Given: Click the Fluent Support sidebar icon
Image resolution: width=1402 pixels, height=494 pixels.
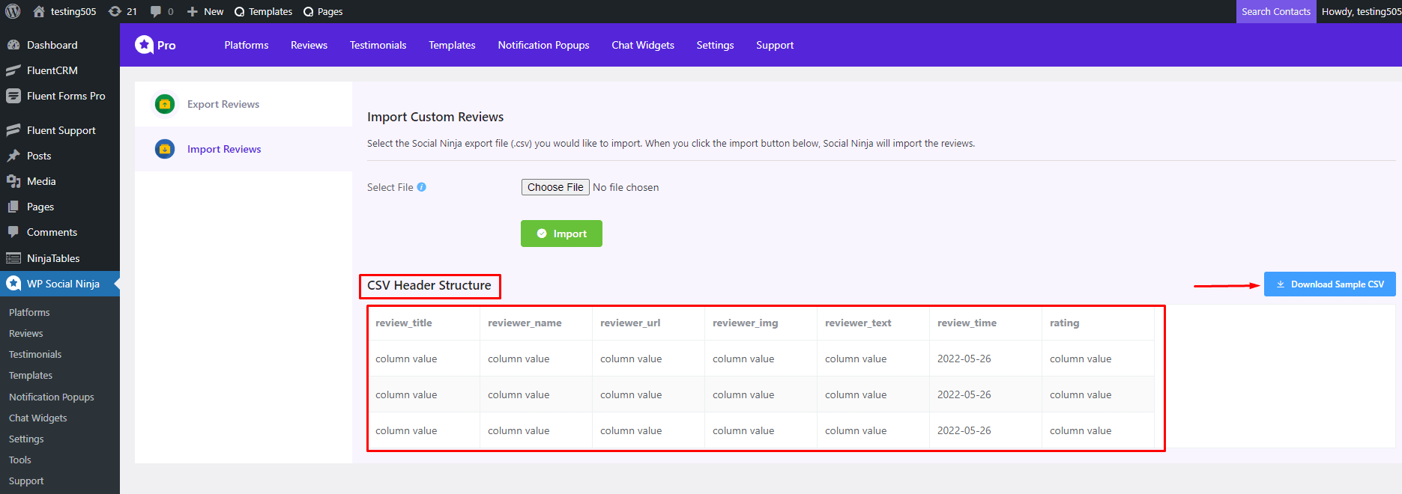Looking at the screenshot, I should point(13,130).
